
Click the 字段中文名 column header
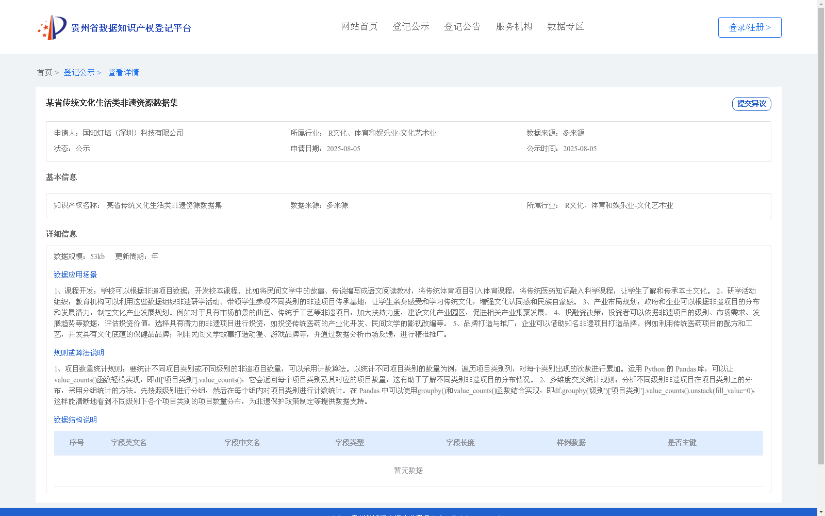242,443
